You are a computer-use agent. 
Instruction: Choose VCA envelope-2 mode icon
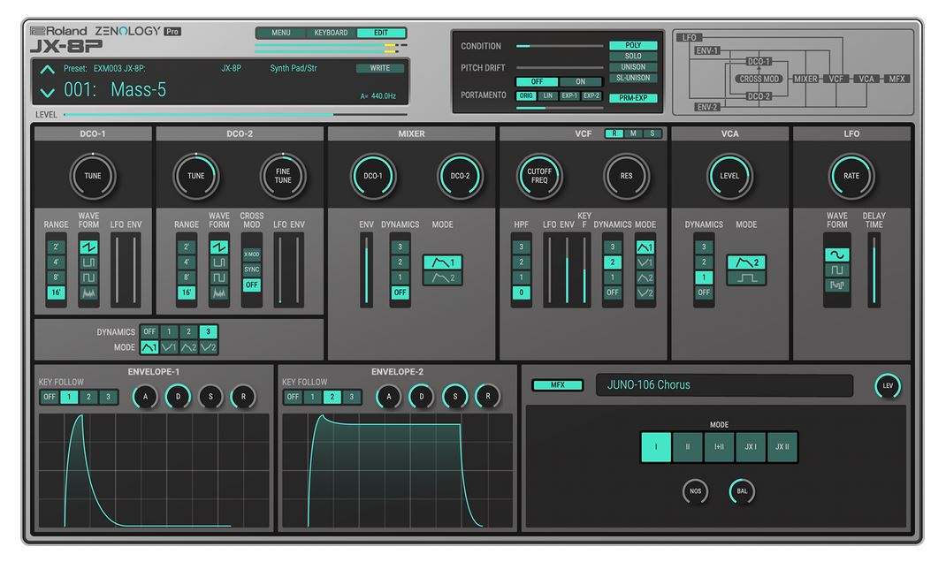pos(746,262)
